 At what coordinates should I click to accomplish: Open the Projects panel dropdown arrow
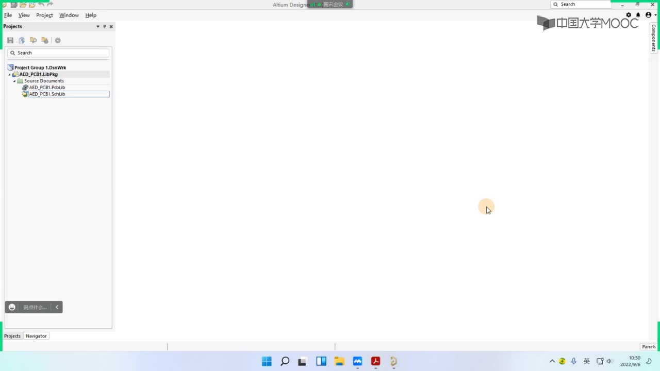[x=98, y=26]
